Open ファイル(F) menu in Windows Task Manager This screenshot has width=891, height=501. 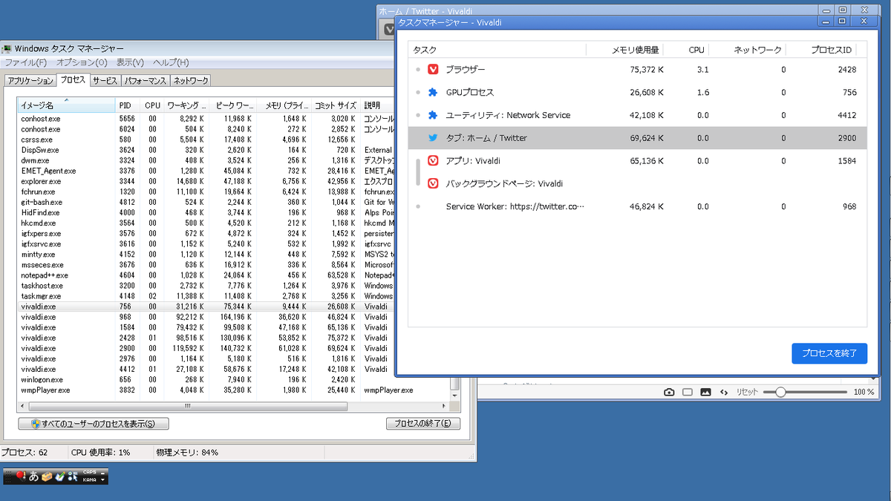pyautogui.click(x=25, y=62)
